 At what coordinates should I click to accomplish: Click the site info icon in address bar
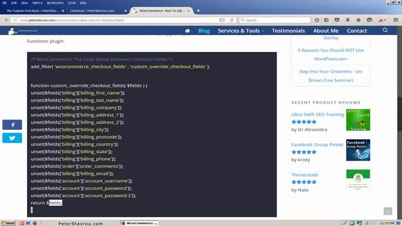pos(15,20)
